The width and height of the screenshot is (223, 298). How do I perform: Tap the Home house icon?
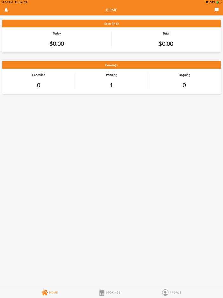tap(45, 292)
